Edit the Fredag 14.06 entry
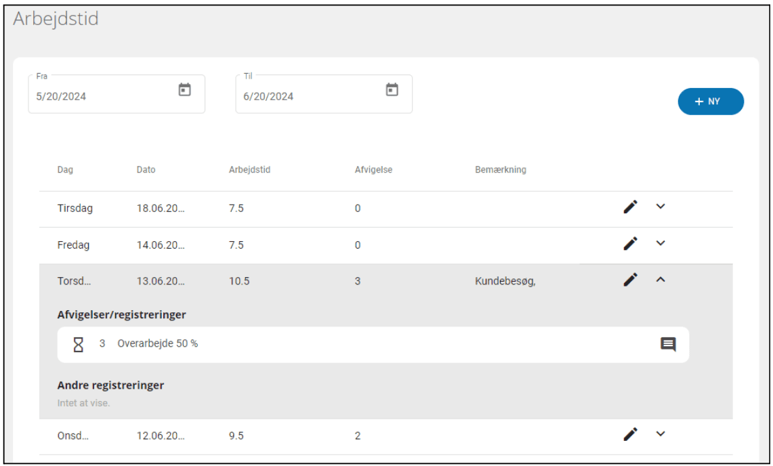Image resolution: width=773 pixels, height=466 pixels. [631, 244]
